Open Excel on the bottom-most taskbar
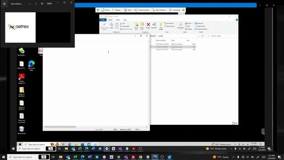This screenshot has width=284, height=160. (75, 157)
